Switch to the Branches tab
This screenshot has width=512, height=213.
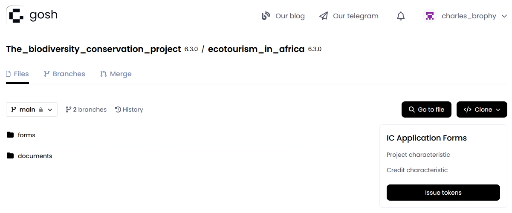[65, 74]
